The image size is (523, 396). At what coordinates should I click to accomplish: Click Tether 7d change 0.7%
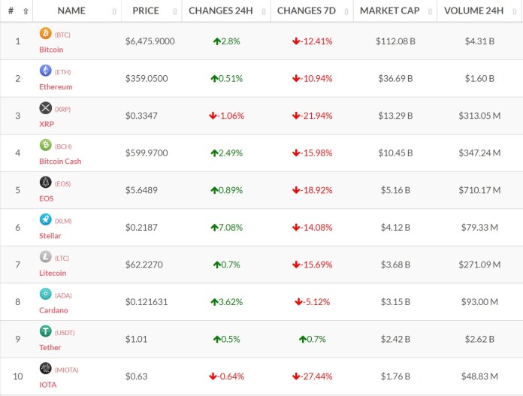pos(313,340)
